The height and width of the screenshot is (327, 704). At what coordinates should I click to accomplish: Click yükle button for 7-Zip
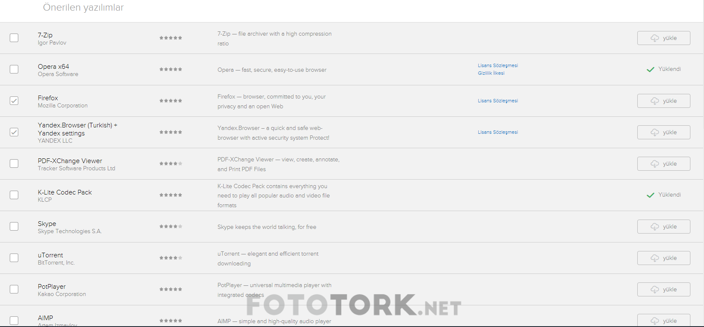(x=664, y=38)
